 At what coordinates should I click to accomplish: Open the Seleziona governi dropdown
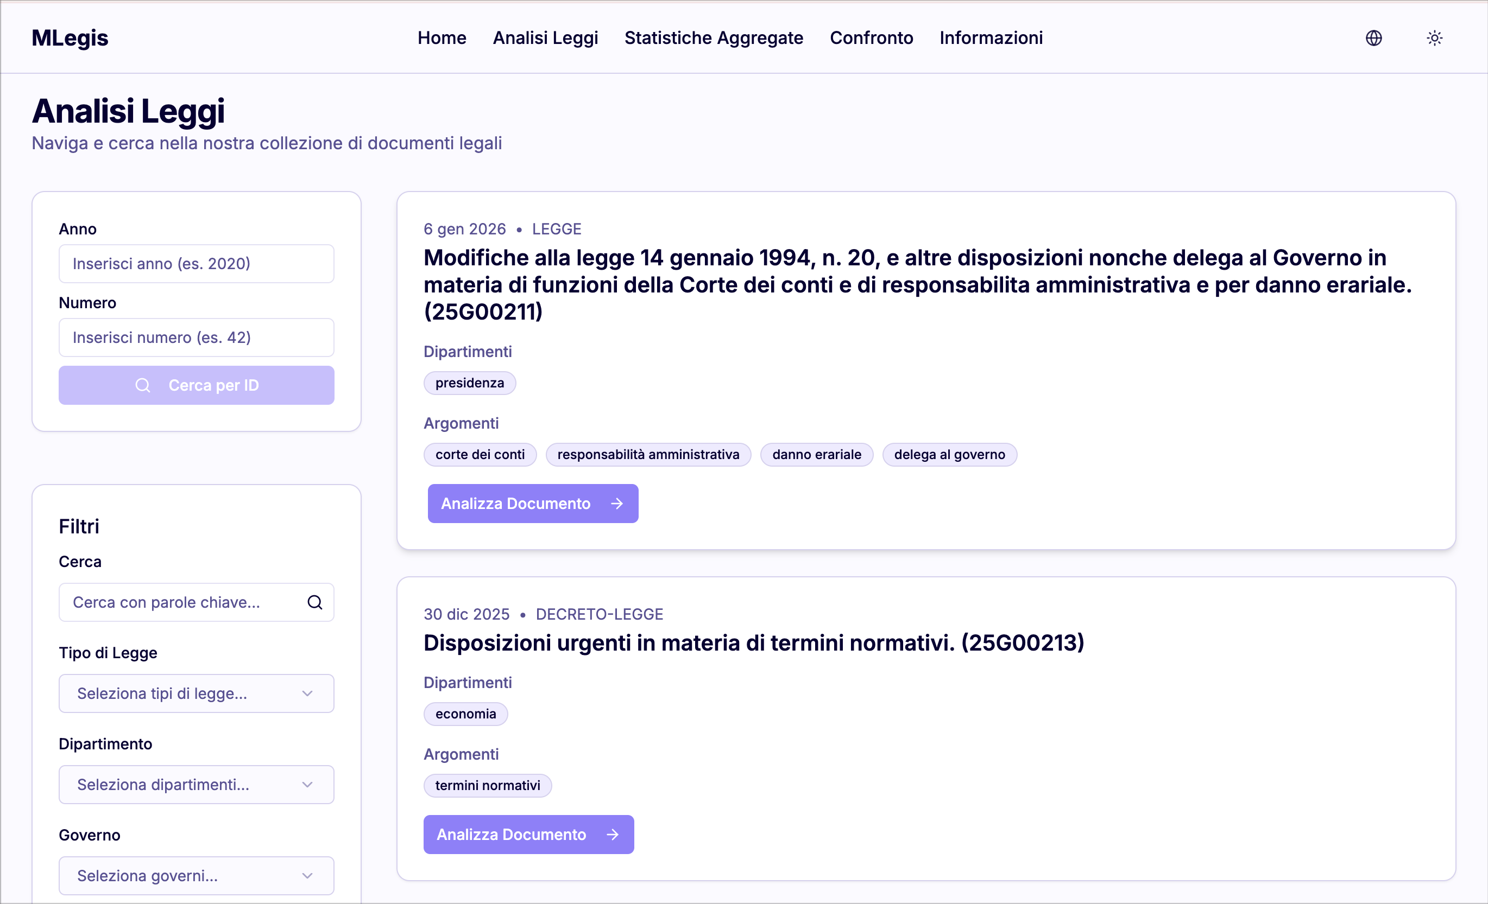(x=196, y=876)
